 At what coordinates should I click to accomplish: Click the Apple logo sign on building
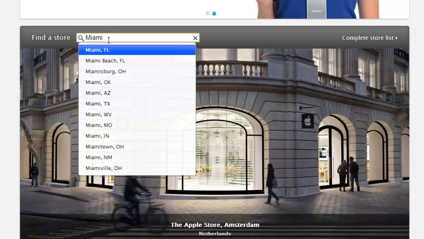click(x=308, y=121)
